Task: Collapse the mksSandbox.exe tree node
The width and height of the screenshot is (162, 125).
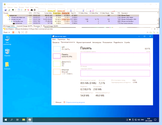Action: (x=10, y=21)
